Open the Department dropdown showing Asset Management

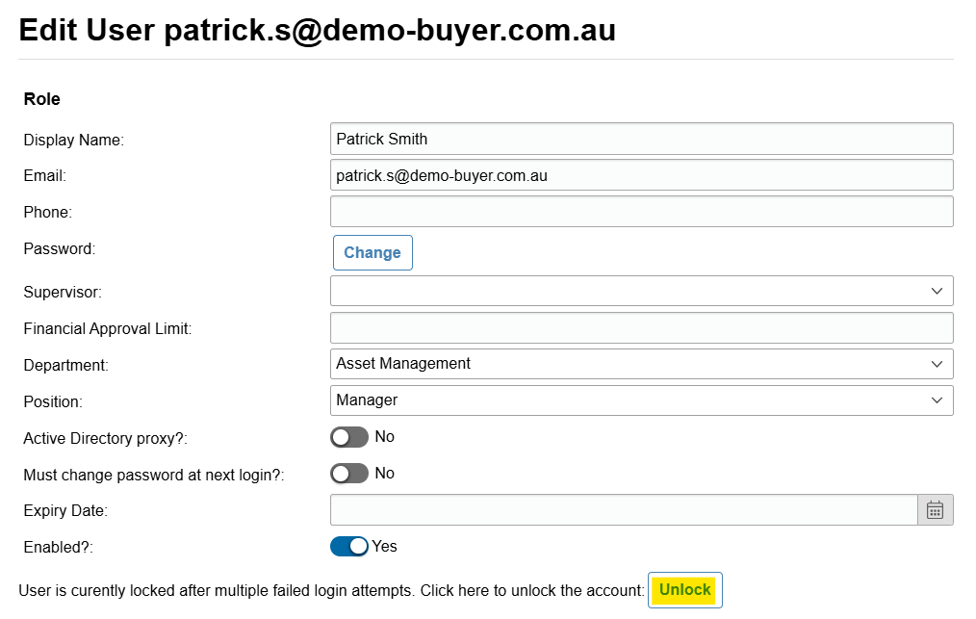coord(642,364)
